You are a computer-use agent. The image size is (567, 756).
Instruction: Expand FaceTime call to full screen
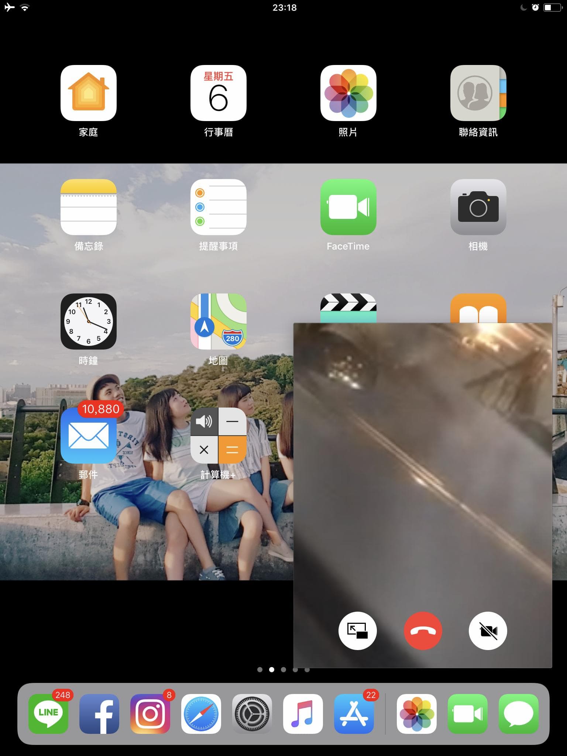tap(357, 631)
